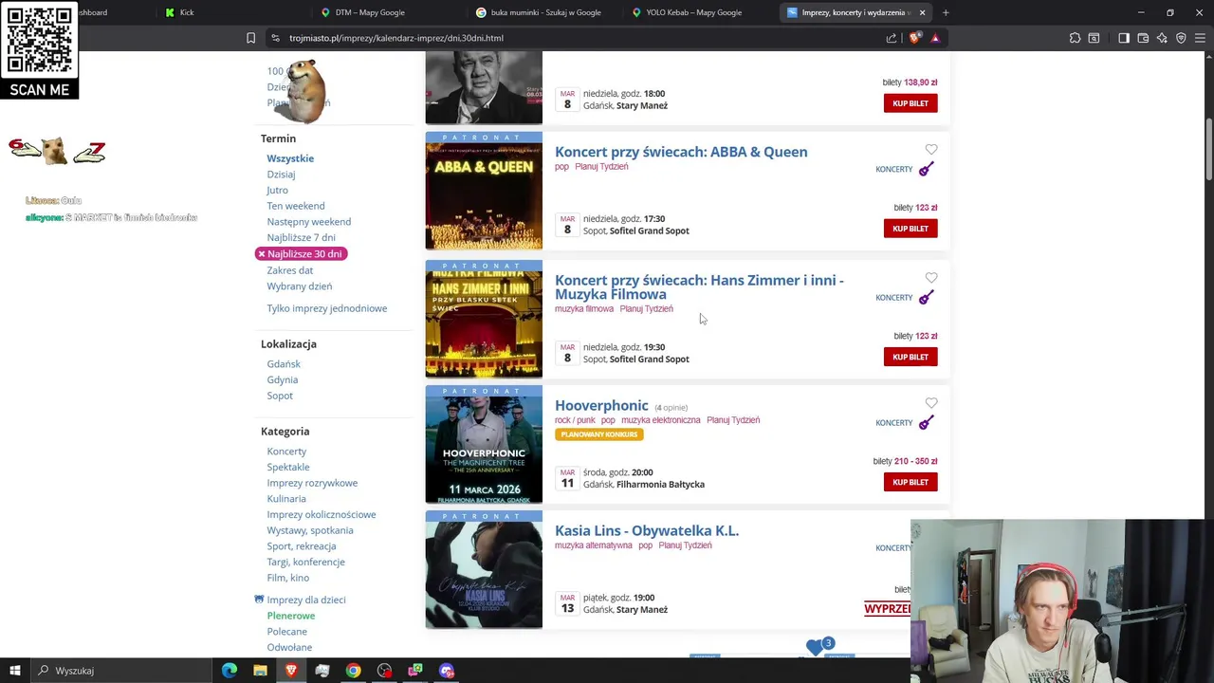Open Chrome from the taskbar
The image size is (1214, 683).
tap(353, 671)
